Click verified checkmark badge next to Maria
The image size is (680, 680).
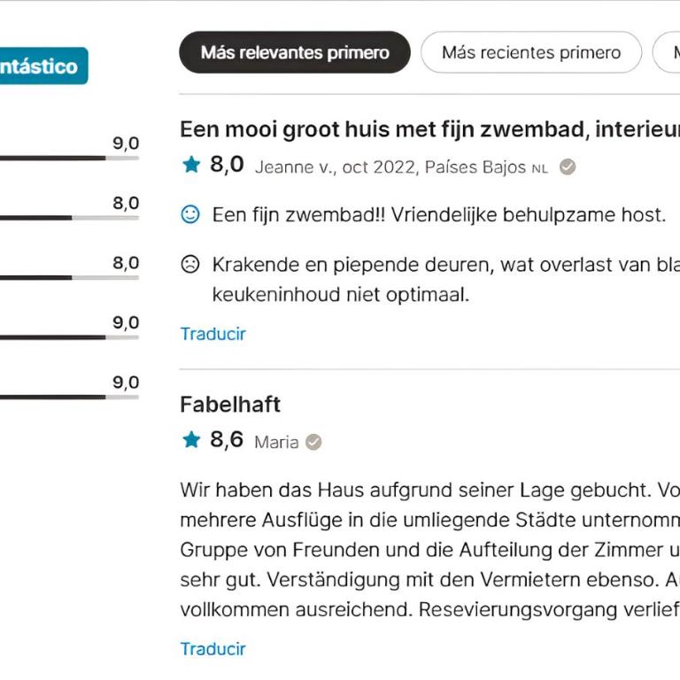coord(313,442)
